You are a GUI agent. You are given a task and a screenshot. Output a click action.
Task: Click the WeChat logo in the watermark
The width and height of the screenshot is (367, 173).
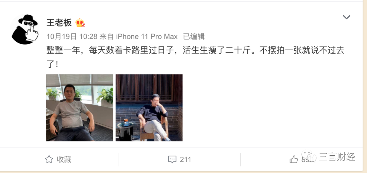309,156
